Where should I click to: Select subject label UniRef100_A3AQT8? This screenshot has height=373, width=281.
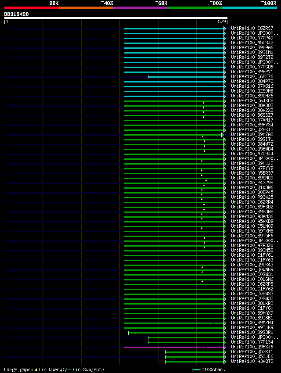pyautogui.click(x=252, y=361)
